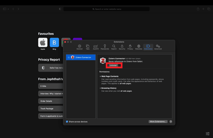The width and height of the screenshot is (213, 138).
Task: Open start page customize settings icon
Action: tap(208, 134)
